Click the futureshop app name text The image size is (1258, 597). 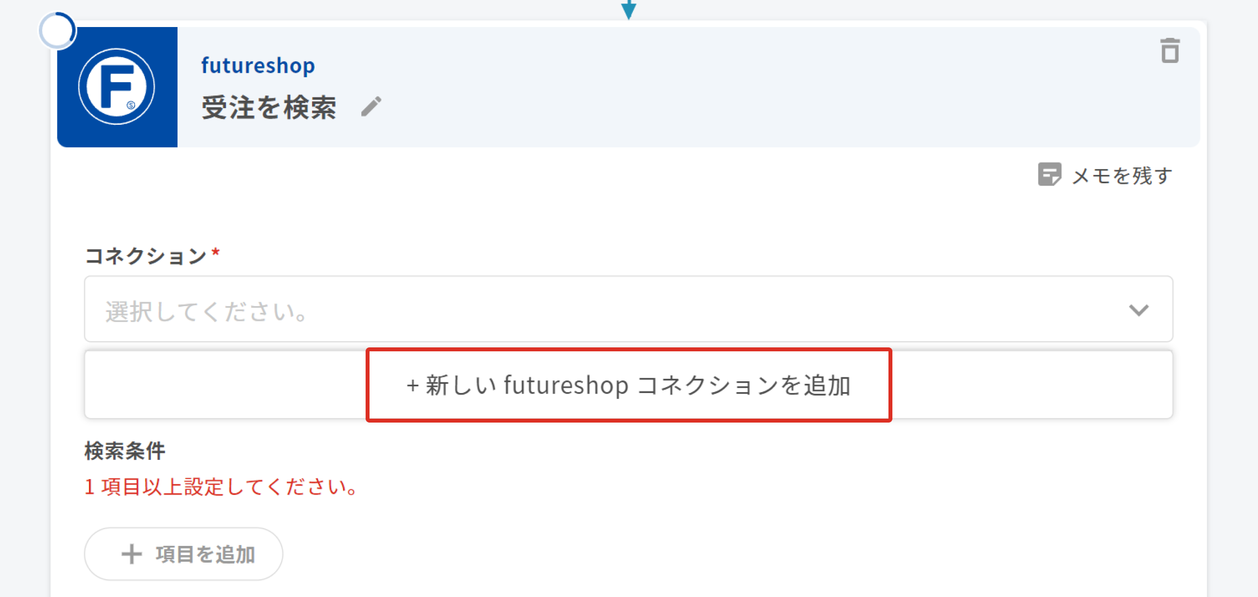258,65
